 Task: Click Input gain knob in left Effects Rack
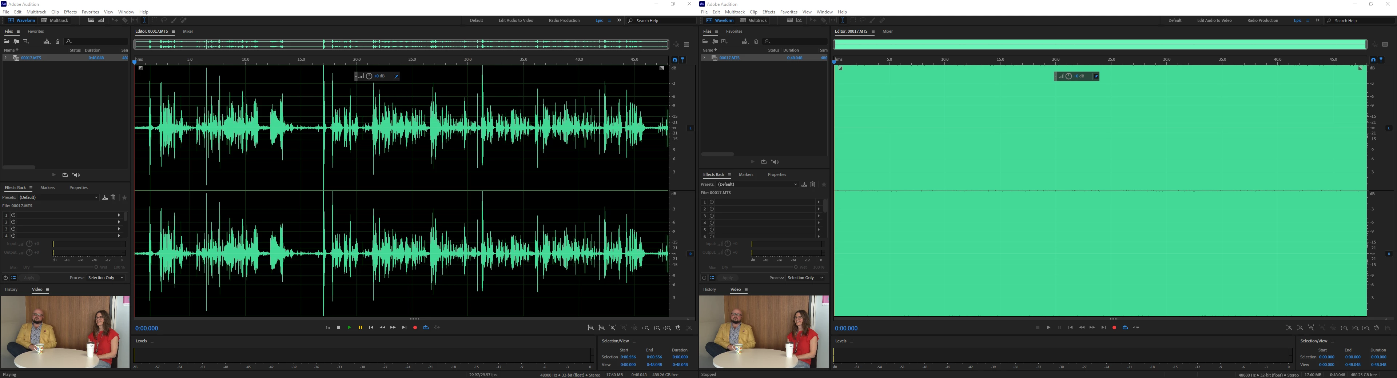29,244
